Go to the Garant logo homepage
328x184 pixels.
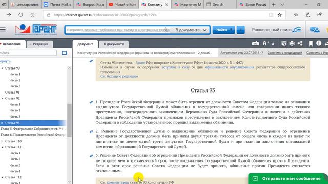pyautogui.click(x=36, y=30)
